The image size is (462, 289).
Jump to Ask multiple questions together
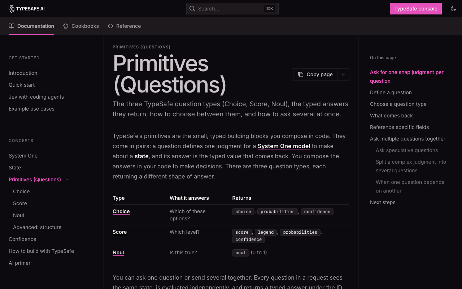coord(407,139)
